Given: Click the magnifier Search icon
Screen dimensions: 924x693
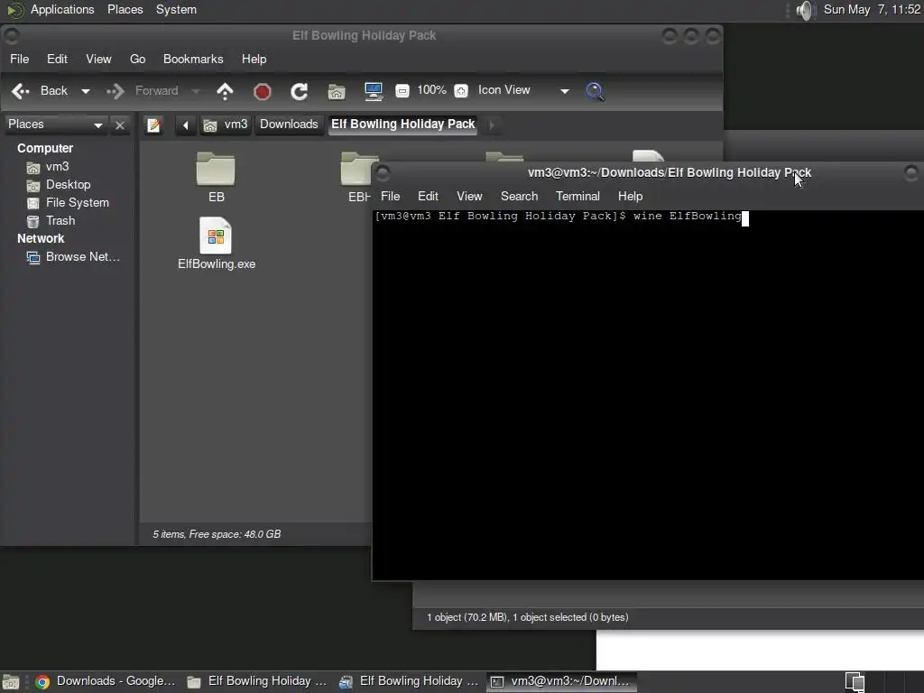Looking at the screenshot, I should pyautogui.click(x=595, y=91).
